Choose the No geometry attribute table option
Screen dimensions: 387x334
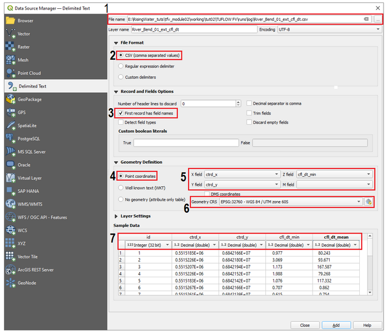[121, 199]
